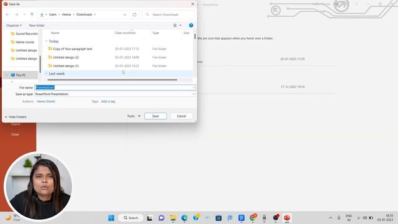Viewport: 398px width, 224px height.
Task: Open the Organize menu
Action: point(14,26)
